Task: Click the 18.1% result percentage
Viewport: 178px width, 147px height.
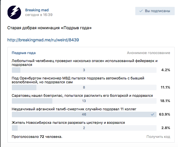Action: tap(165, 101)
